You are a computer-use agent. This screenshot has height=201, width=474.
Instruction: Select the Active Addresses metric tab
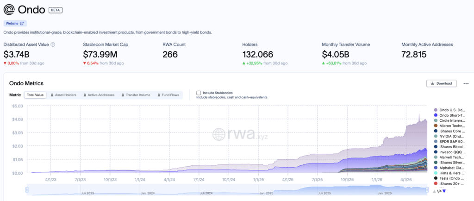click(x=99, y=95)
